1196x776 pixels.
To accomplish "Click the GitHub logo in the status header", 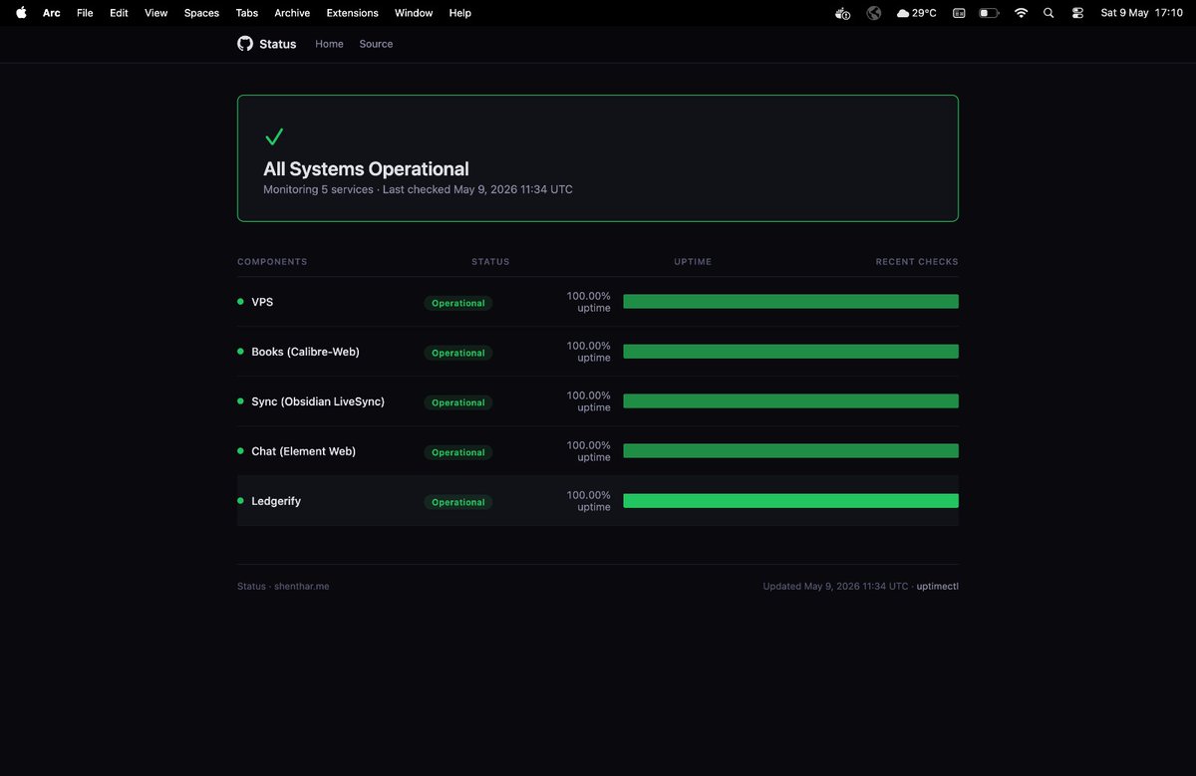I will point(245,44).
